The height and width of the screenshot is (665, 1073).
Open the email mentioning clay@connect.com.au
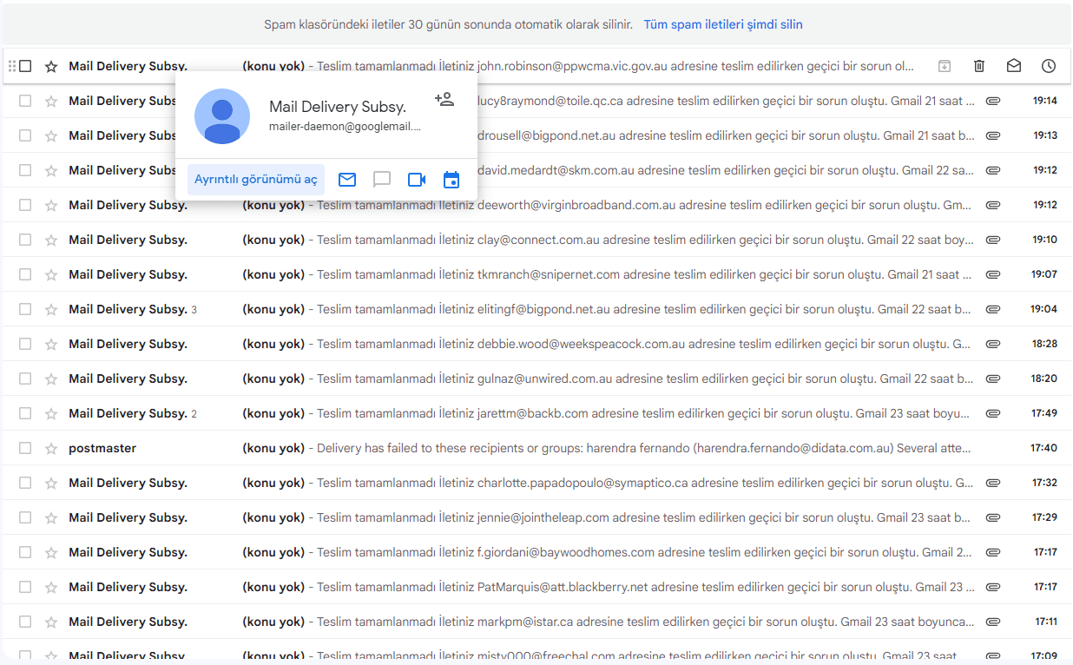(536, 240)
